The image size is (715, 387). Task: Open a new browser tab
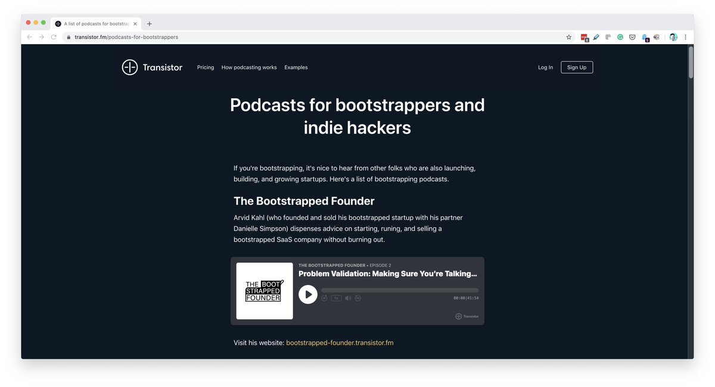150,24
